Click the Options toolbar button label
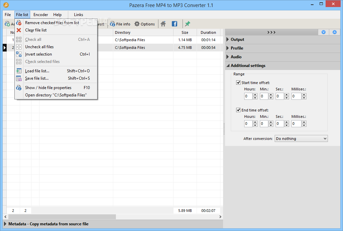This screenshot has width=343, height=231. (148, 24)
